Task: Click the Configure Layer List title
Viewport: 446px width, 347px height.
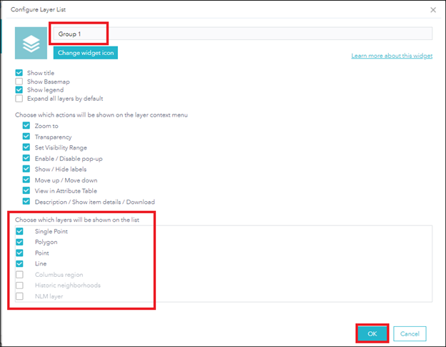Action: pyautogui.click(x=38, y=10)
